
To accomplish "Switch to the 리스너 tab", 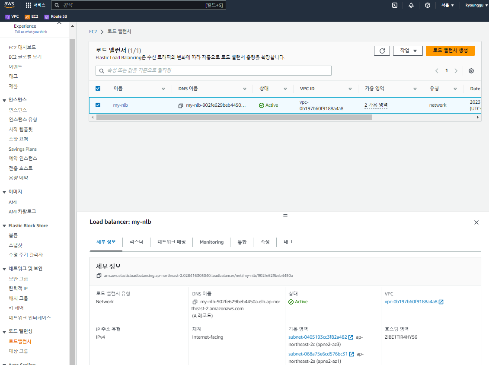I will coord(137,242).
